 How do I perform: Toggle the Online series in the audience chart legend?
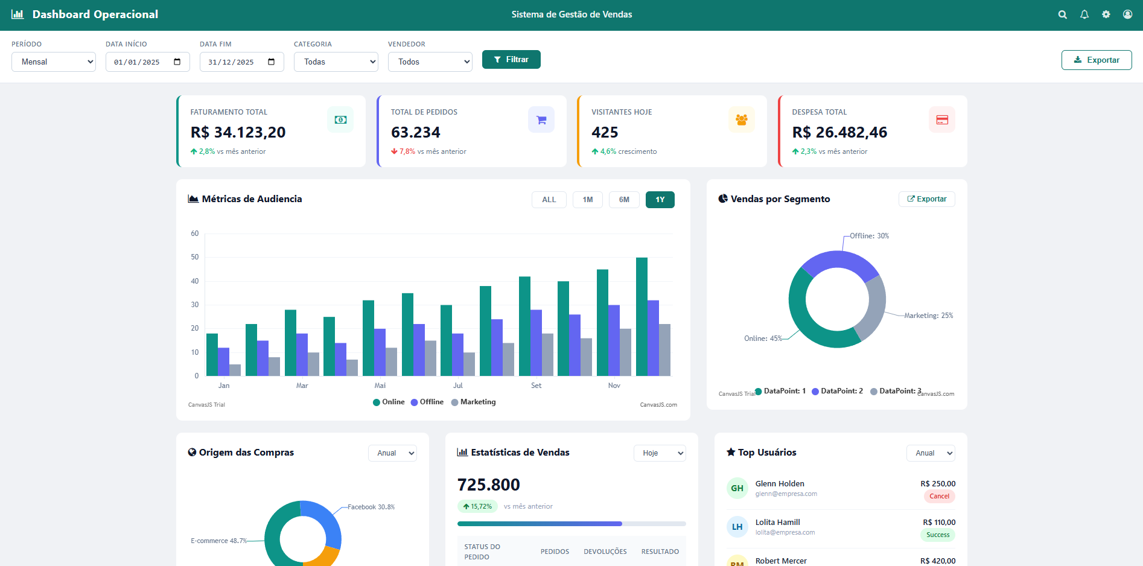point(389,402)
